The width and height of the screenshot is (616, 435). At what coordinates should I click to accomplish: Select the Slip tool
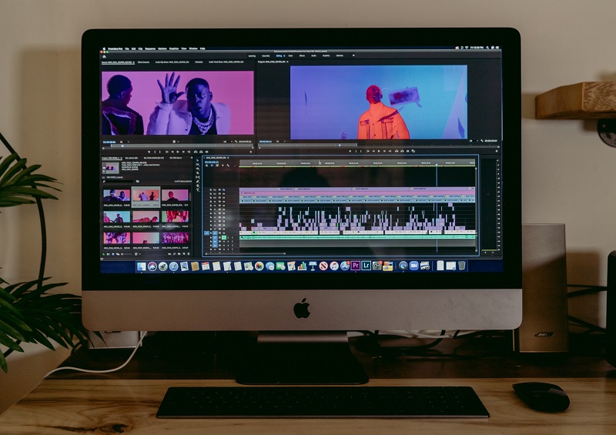click(x=198, y=177)
